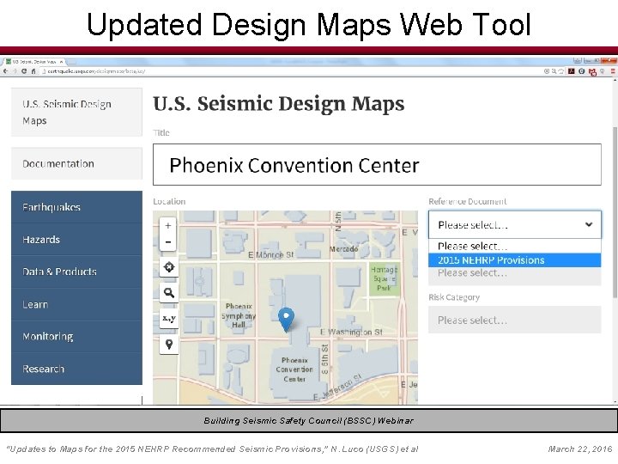Click Phoenix Symphony Hall map label
This screenshot has width=618, height=464.
coord(239,315)
